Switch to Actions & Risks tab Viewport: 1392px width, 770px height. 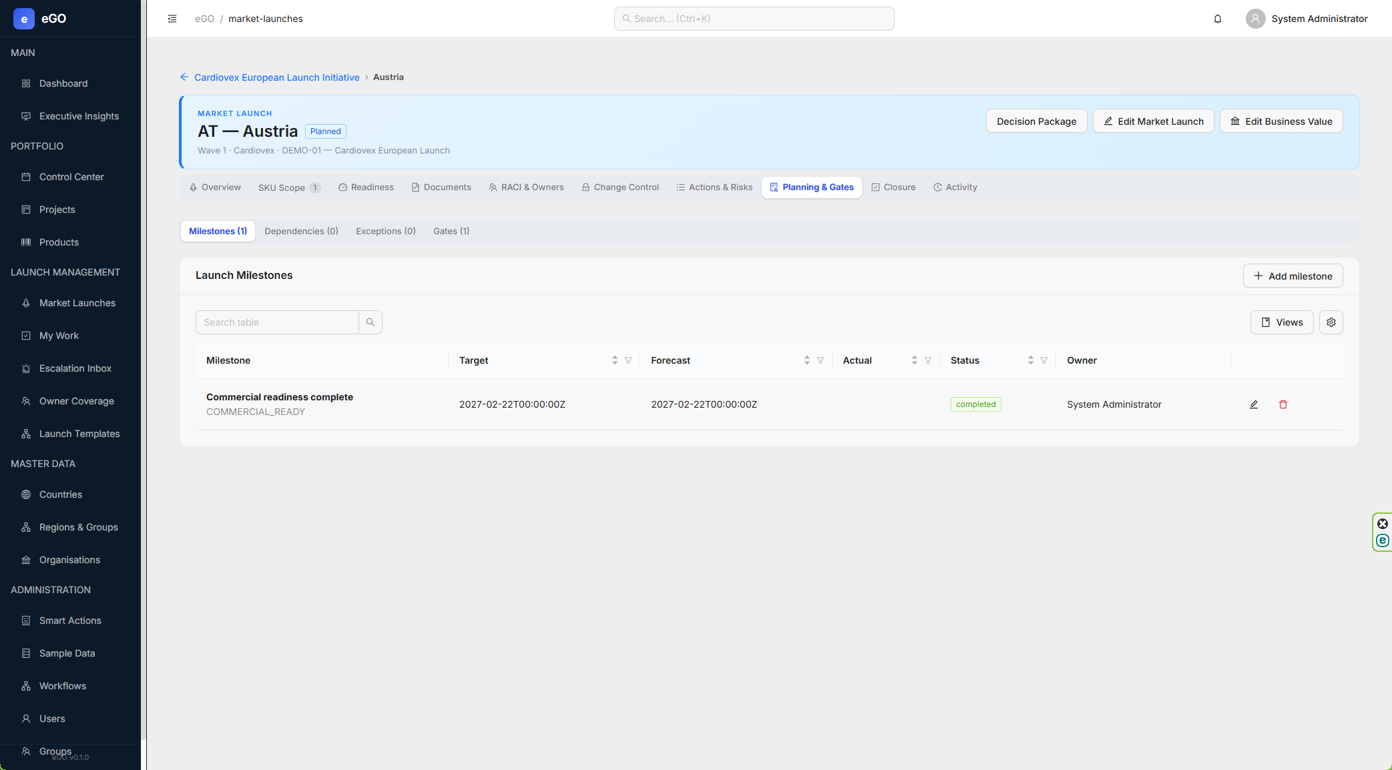tap(714, 187)
